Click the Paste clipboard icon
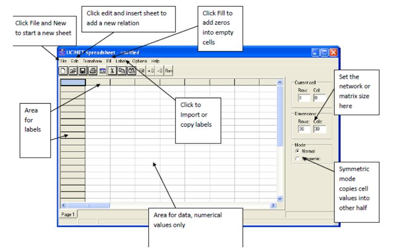Viewport: 413px width, 252px height. tap(131, 71)
